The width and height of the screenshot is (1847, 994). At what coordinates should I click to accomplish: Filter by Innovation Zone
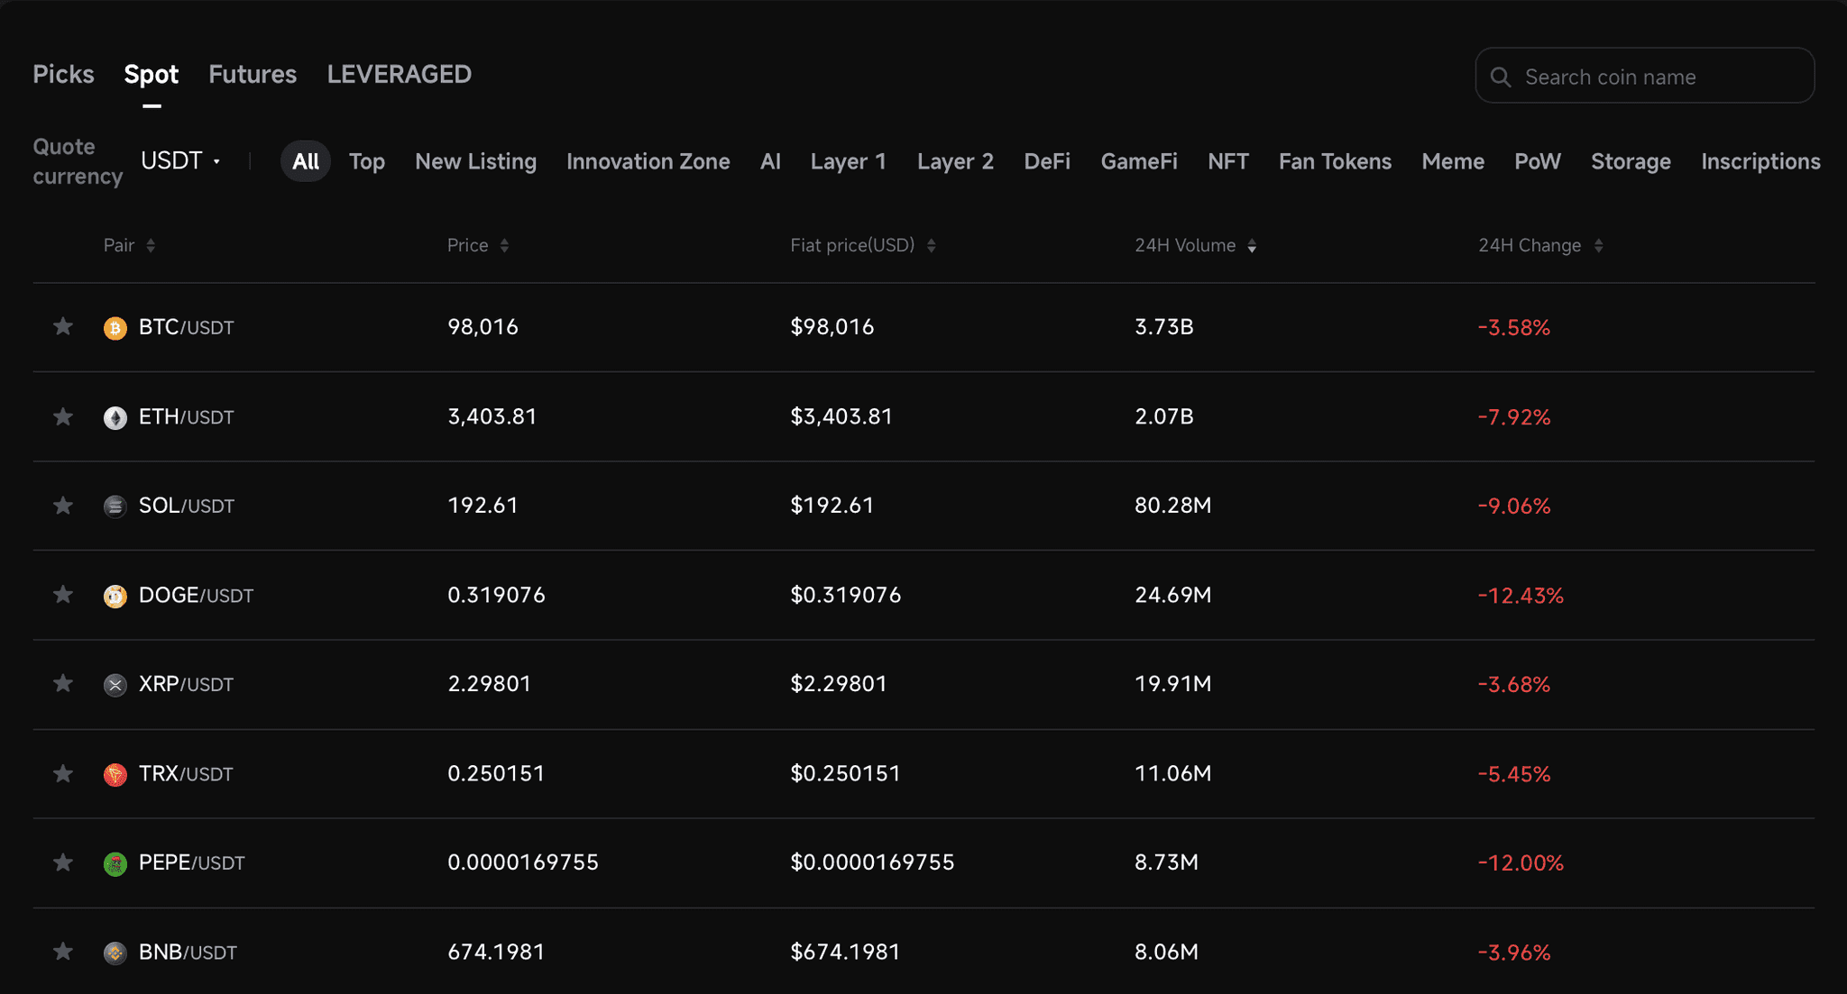click(648, 161)
